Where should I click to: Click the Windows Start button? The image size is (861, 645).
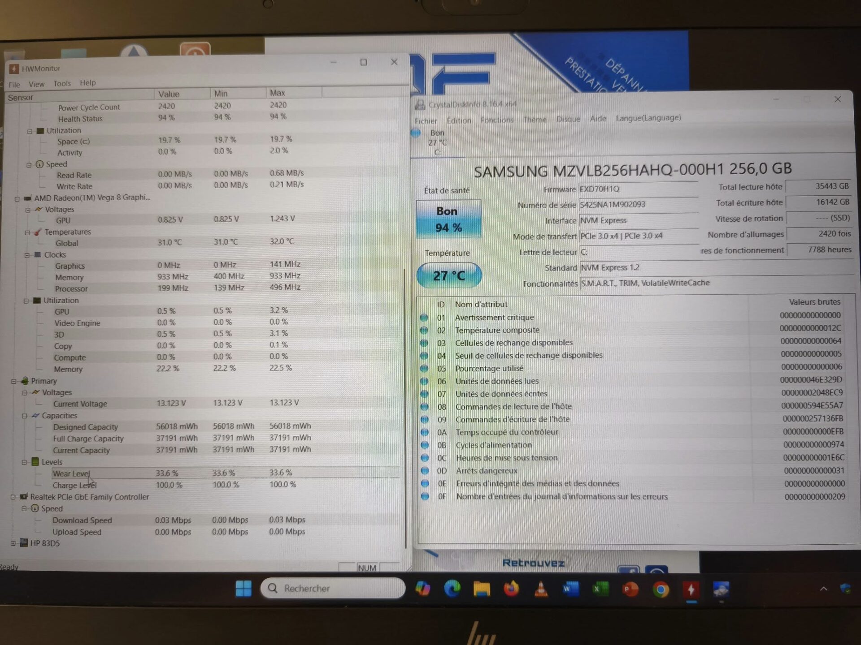(244, 588)
